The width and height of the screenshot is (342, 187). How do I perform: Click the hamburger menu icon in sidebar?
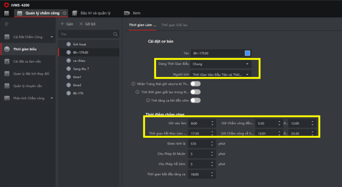tap(7, 24)
